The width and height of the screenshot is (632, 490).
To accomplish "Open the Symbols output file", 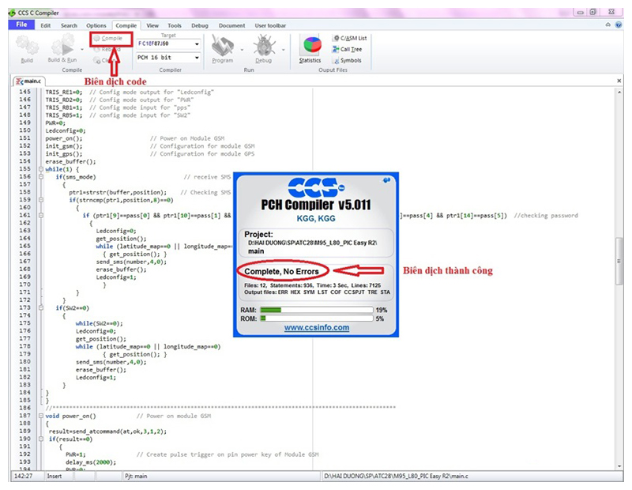I will (347, 61).
